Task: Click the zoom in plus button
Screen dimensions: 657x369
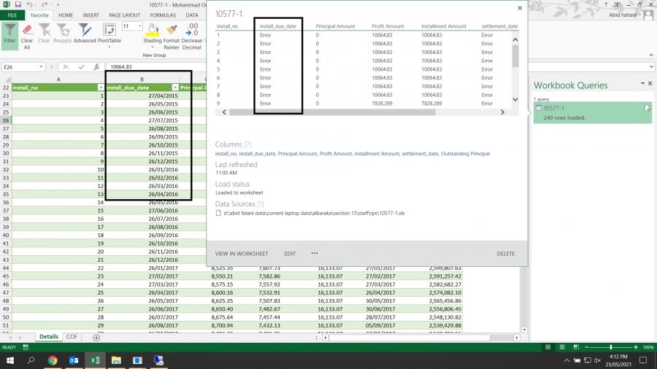Action: click(x=636, y=347)
